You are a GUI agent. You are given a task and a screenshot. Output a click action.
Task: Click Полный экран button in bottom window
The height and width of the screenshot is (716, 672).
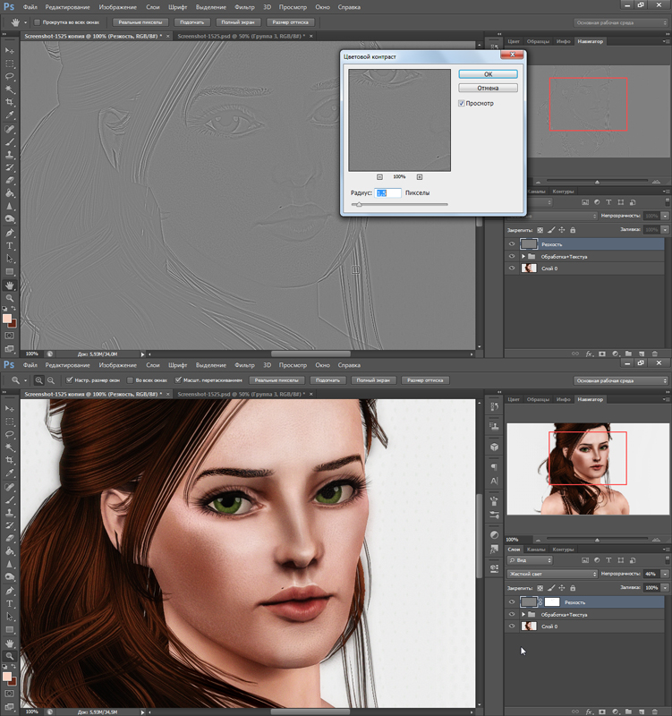pos(373,379)
